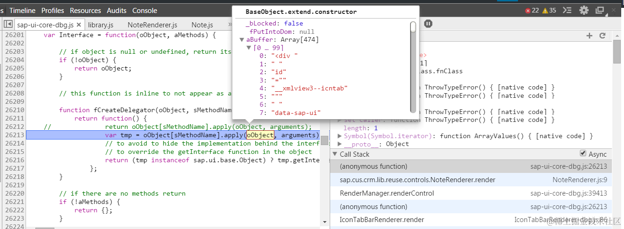Open sap-ui-core-dbg.js:39413 source link

coord(569,193)
